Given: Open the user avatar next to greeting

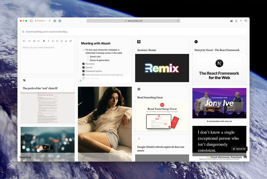Looking at the screenshot, I should pyautogui.click(x=245, y=157).
